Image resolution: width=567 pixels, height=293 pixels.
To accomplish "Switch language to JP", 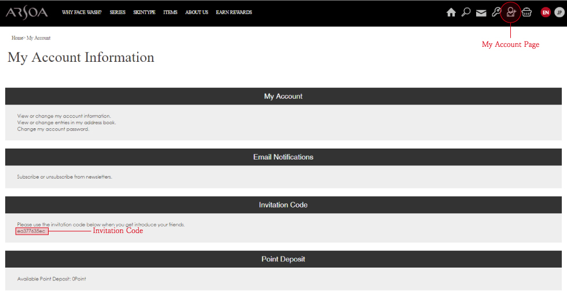I will [x=558, y=12].
